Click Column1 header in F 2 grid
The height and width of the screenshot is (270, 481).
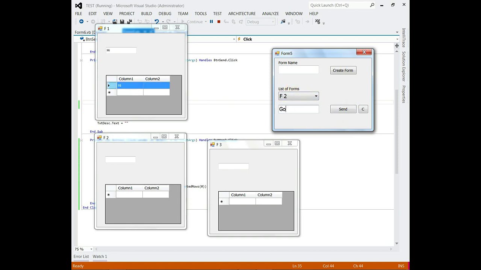(x=129, y=188)
